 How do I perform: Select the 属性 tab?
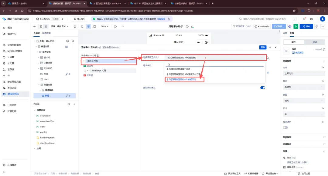pyautogui.click(x=294, y=42)
